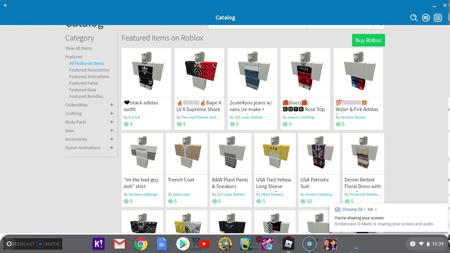This screenshot has height=253, width=450.
Task: Open Google Docs from the shelf
Action: point(162,244)
